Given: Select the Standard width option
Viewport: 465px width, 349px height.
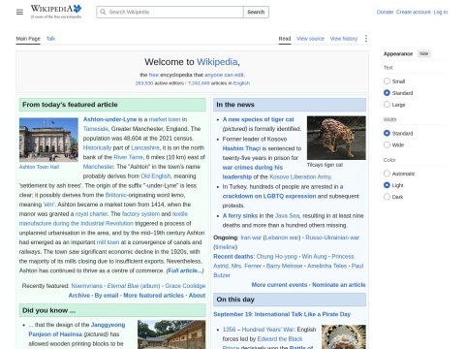Looking at the screenshot, I should (x=387, y=133).
